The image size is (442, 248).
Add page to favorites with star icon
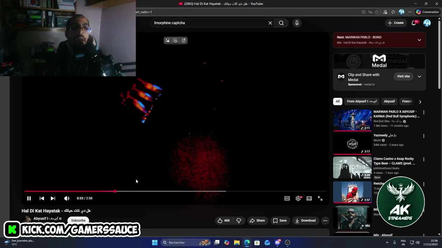click(376, 12)
